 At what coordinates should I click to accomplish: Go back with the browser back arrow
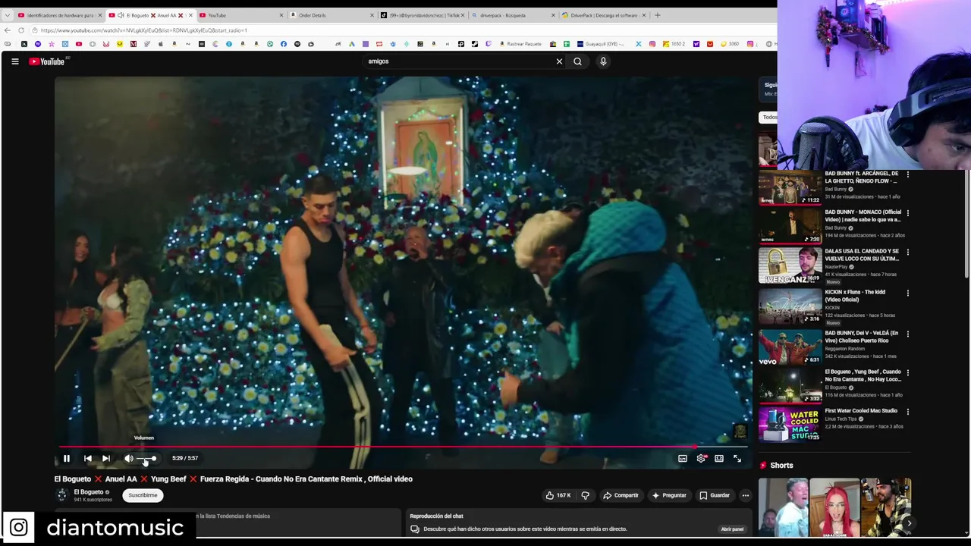click(x=8, y=30)
